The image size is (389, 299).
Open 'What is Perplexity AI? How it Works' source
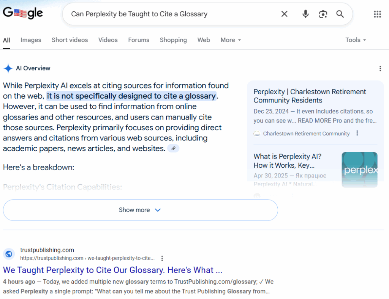pos(288,161)
